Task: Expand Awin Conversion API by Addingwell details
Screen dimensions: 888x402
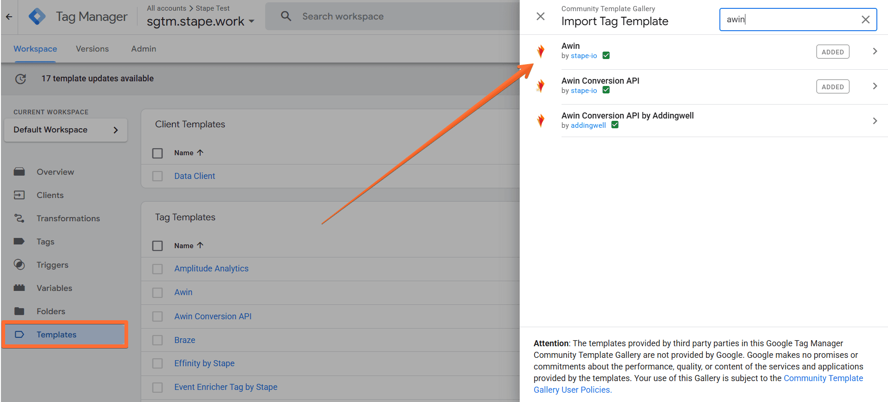Action: click(875, 121)
